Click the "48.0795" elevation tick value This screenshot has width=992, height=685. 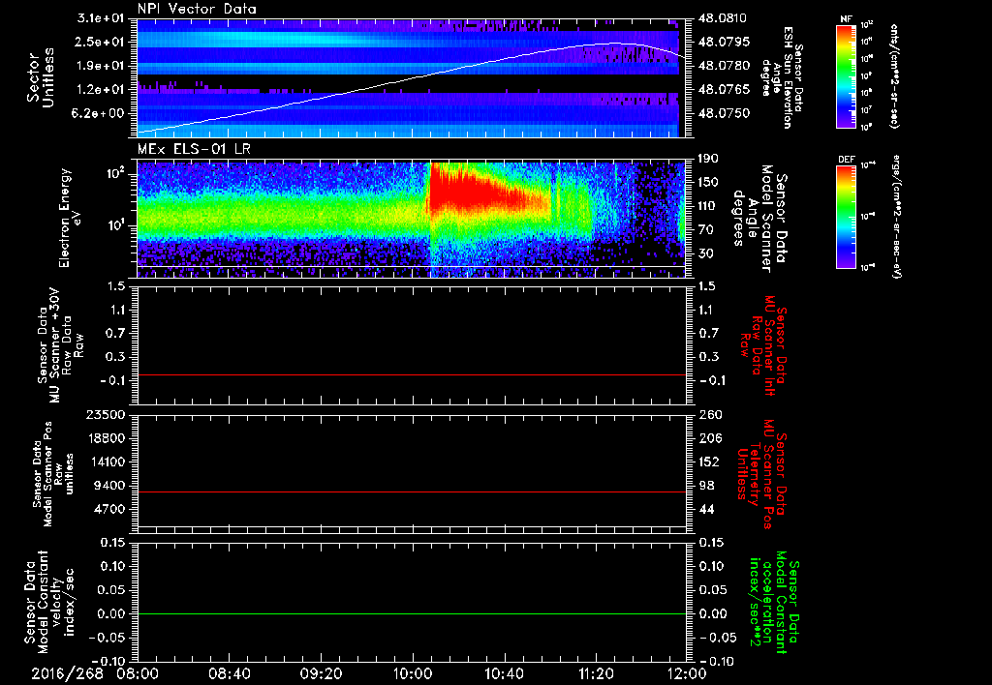click(x=725, y=42)
